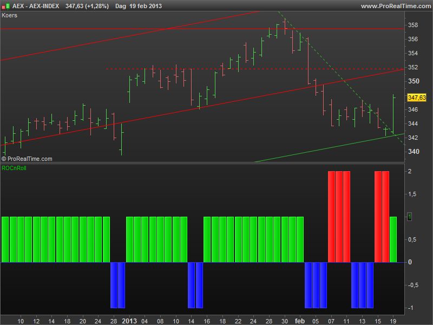Click the 340 label on the price axis
This screenshot has width=433, height=325.
pos(412,152)
